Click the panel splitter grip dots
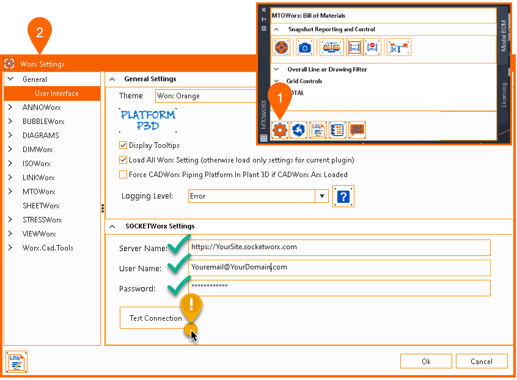 click(103, 208)
